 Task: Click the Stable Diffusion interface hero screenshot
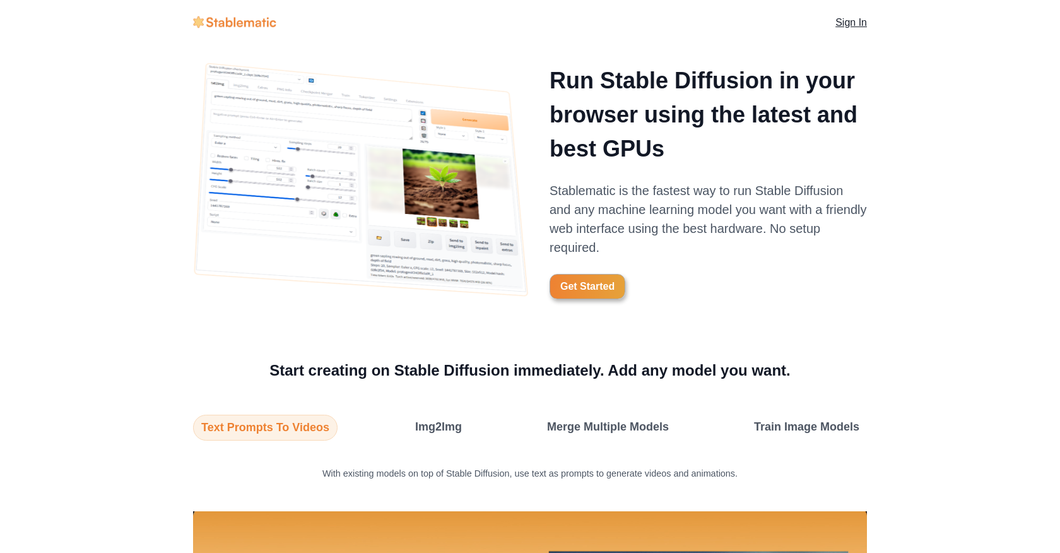tap(360, 179)
